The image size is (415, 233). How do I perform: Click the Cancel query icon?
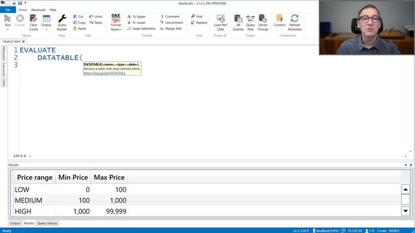(x=20, y=21)
